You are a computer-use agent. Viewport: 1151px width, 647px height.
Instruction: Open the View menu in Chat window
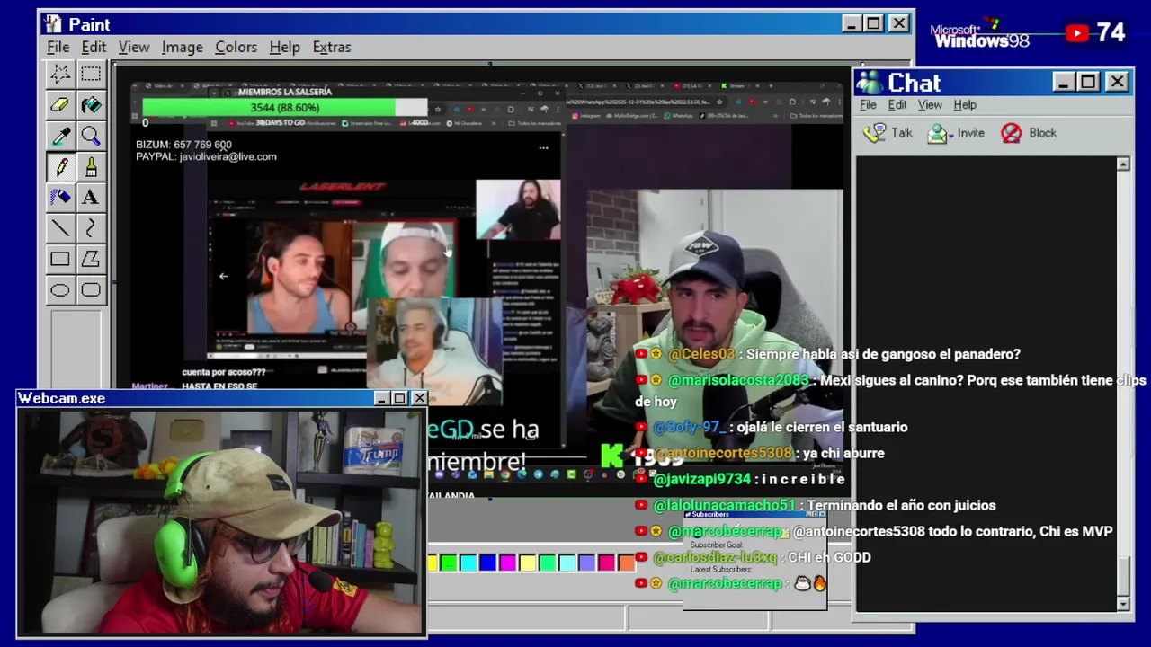930,105
